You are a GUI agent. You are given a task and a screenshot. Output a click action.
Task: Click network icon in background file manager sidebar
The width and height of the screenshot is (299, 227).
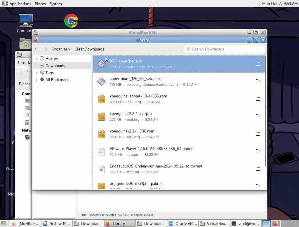pyautogui.click(x=27, y=137)
